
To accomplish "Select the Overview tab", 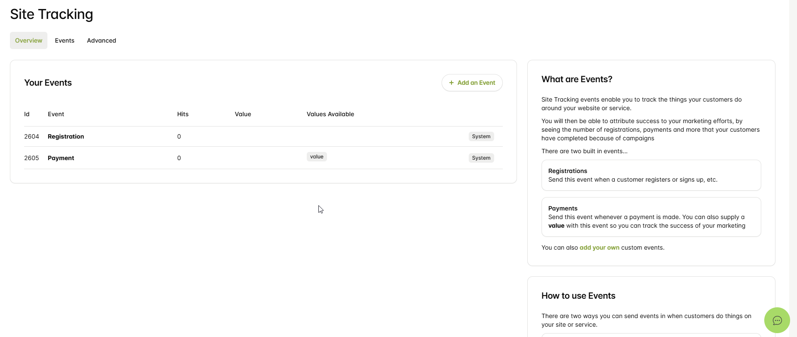I will (x=29, y=40).
